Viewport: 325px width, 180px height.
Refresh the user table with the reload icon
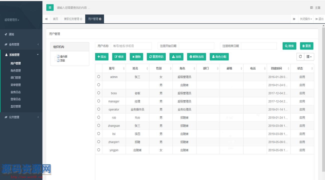coord(300,57)
